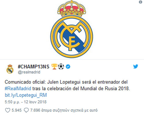Open the Real Madrid profile avatar
144x116 pixels.
(10, 69)
